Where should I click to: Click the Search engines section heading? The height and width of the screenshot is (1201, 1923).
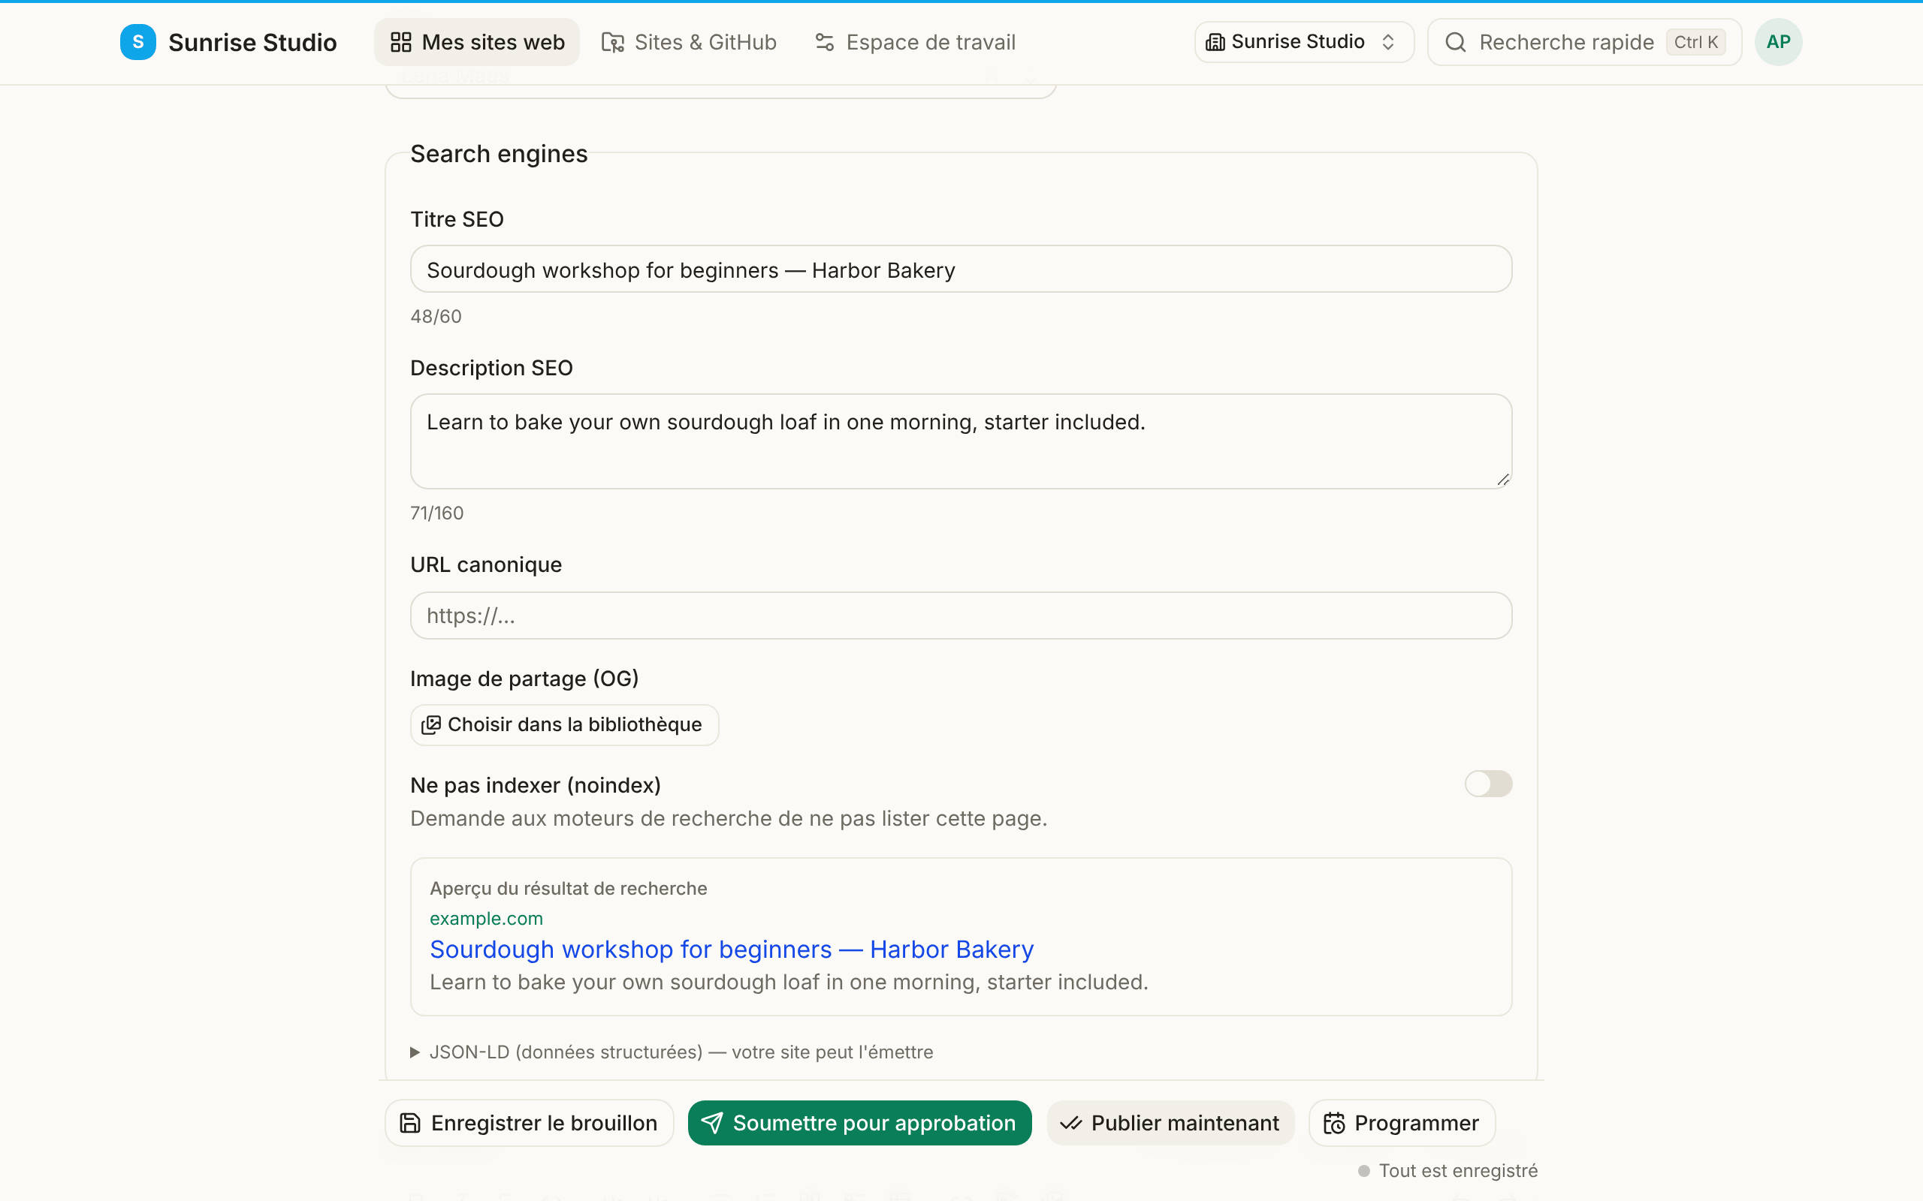coord(498,153)
